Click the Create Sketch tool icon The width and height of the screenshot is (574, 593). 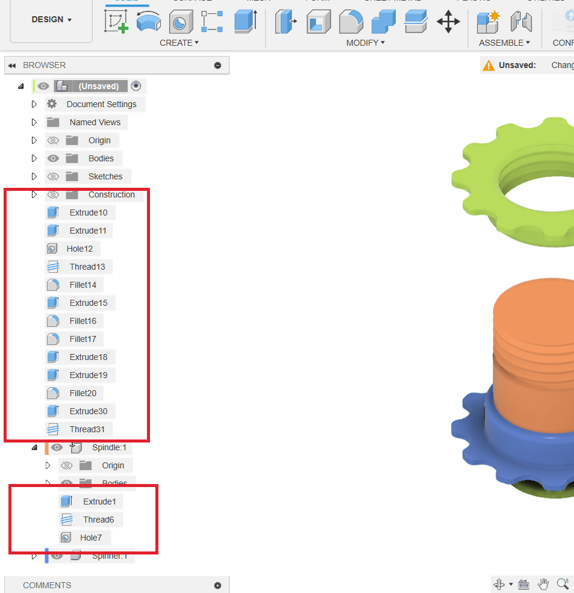pos(116,22)
